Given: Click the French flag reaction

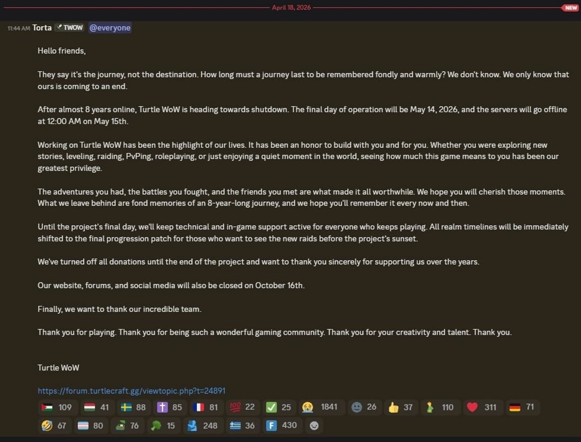Looking at the screenshot, I should (206, 407).
